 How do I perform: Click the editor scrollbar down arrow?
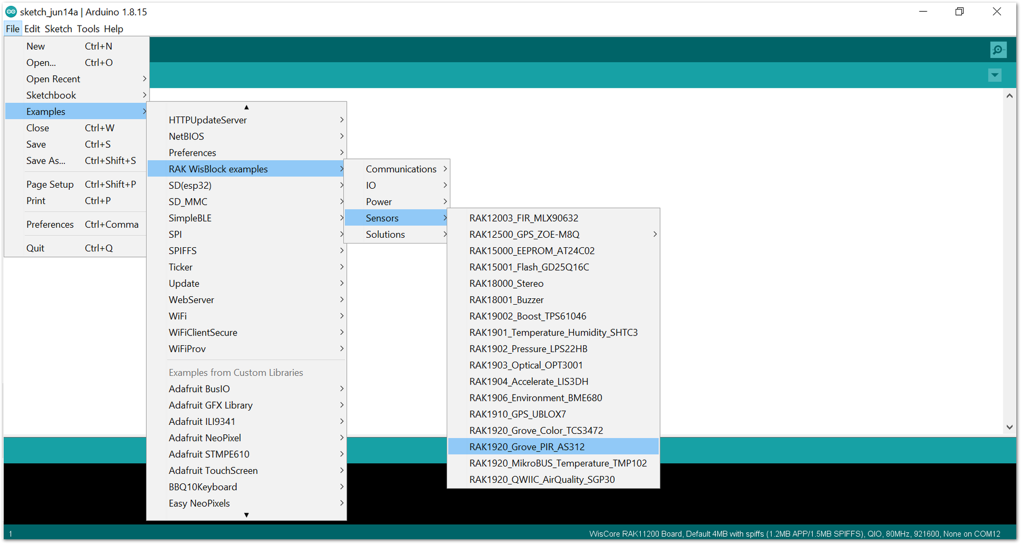pos(1009,427)
